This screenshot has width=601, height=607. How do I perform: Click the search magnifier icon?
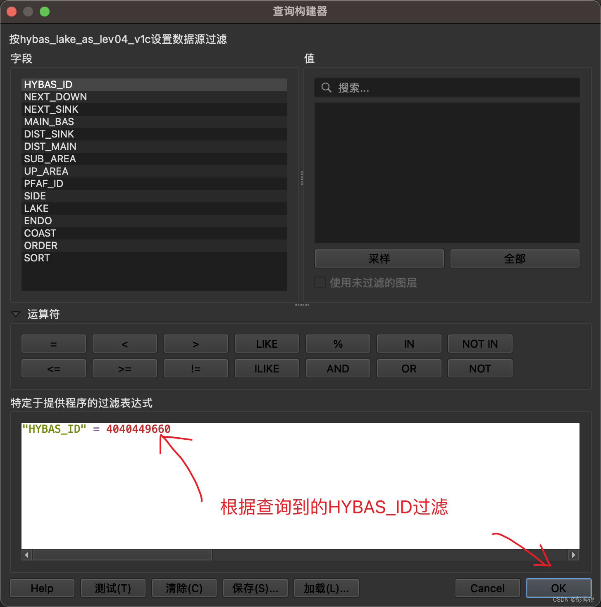click(326, 88)
